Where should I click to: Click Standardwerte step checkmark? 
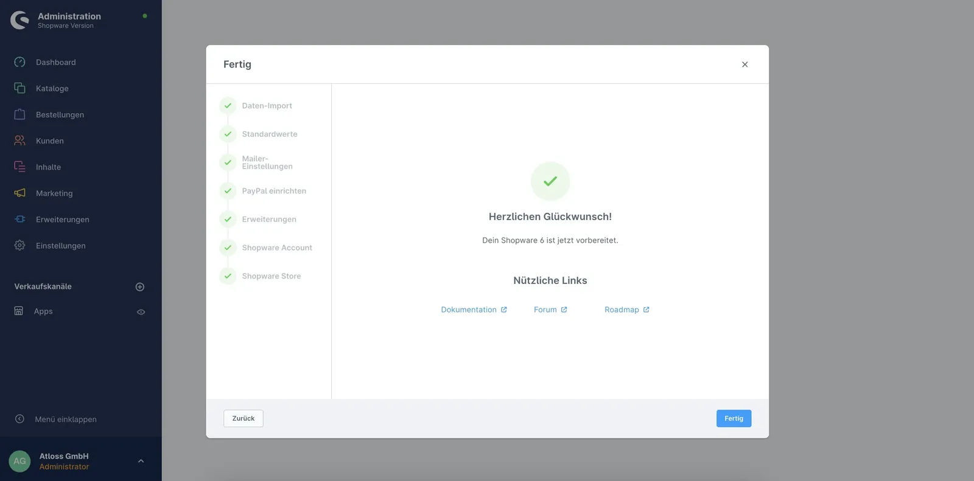click(x=228, y=134)
